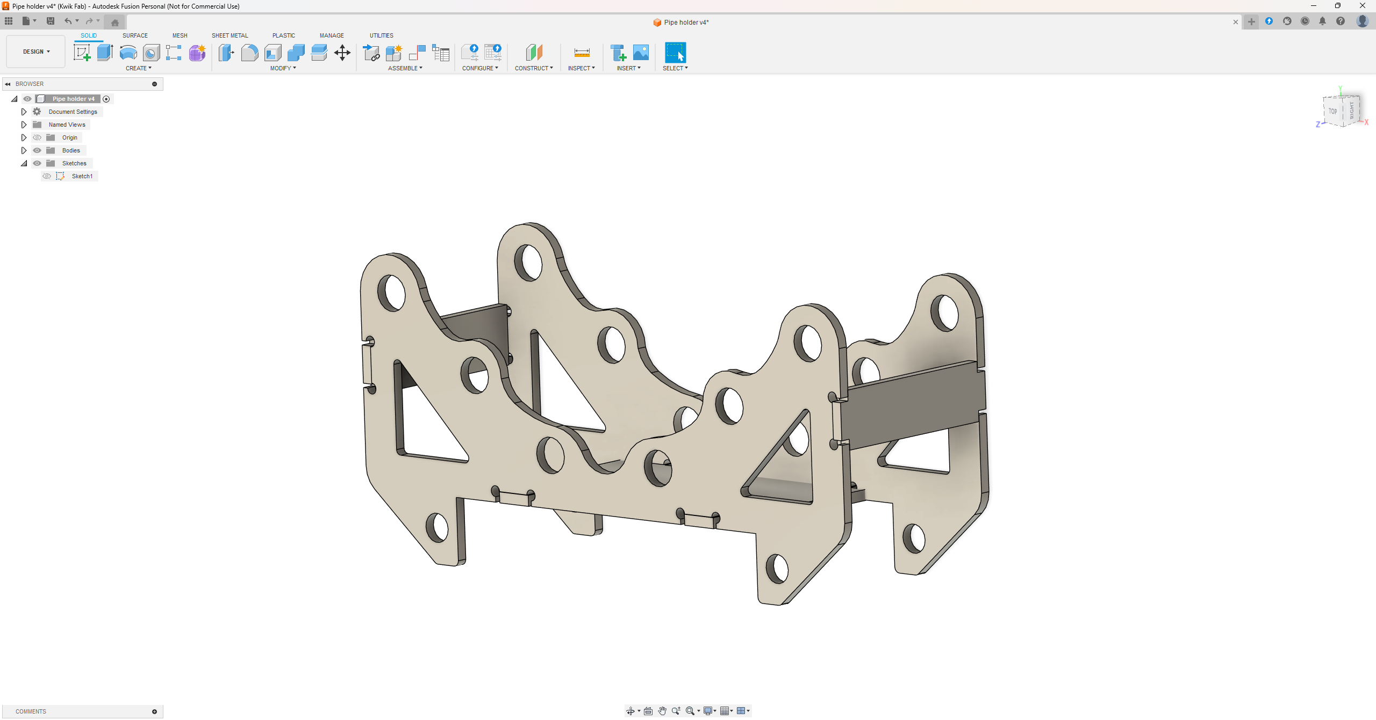Expand the Document Settings node
The height and width of the screenshot is (720, 1376).
pos(24,112)
